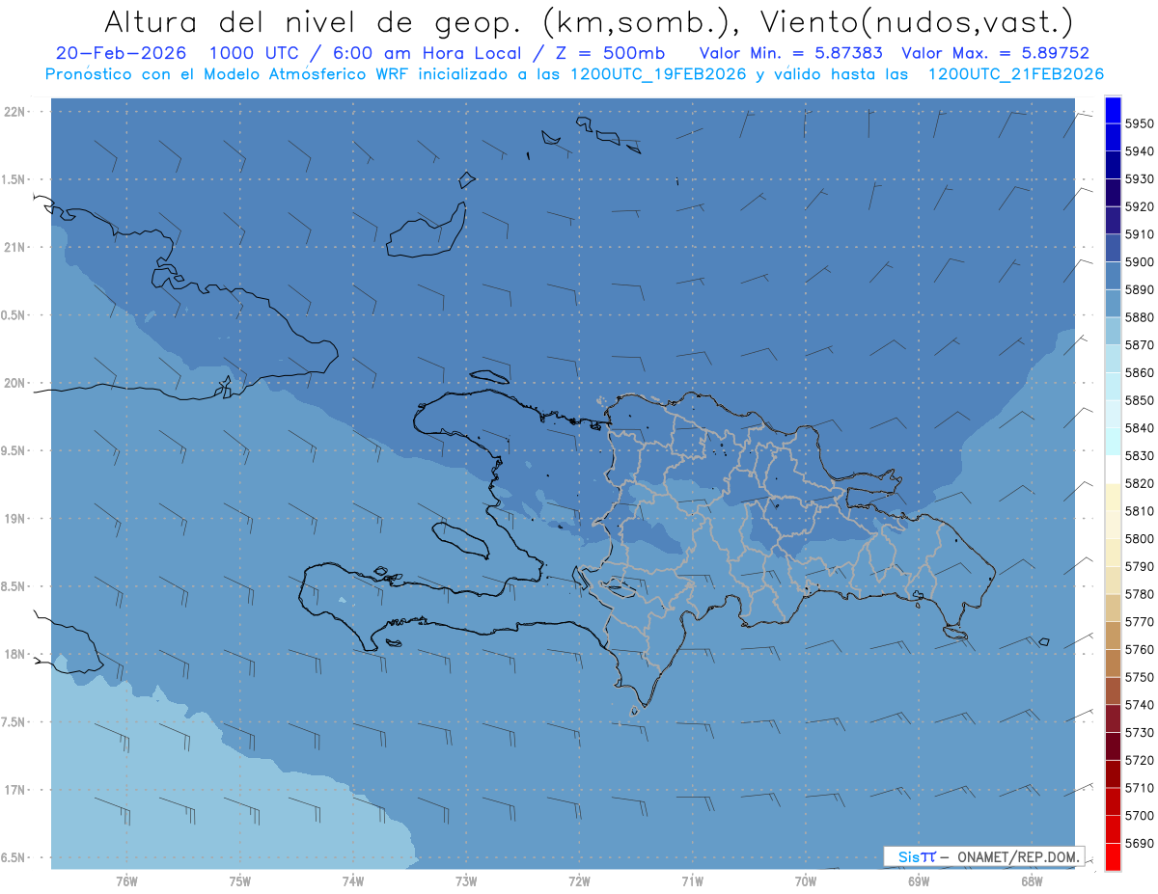Click the '5810' colorbar value
The image size is (1158, 894).
click(1140, 511)
